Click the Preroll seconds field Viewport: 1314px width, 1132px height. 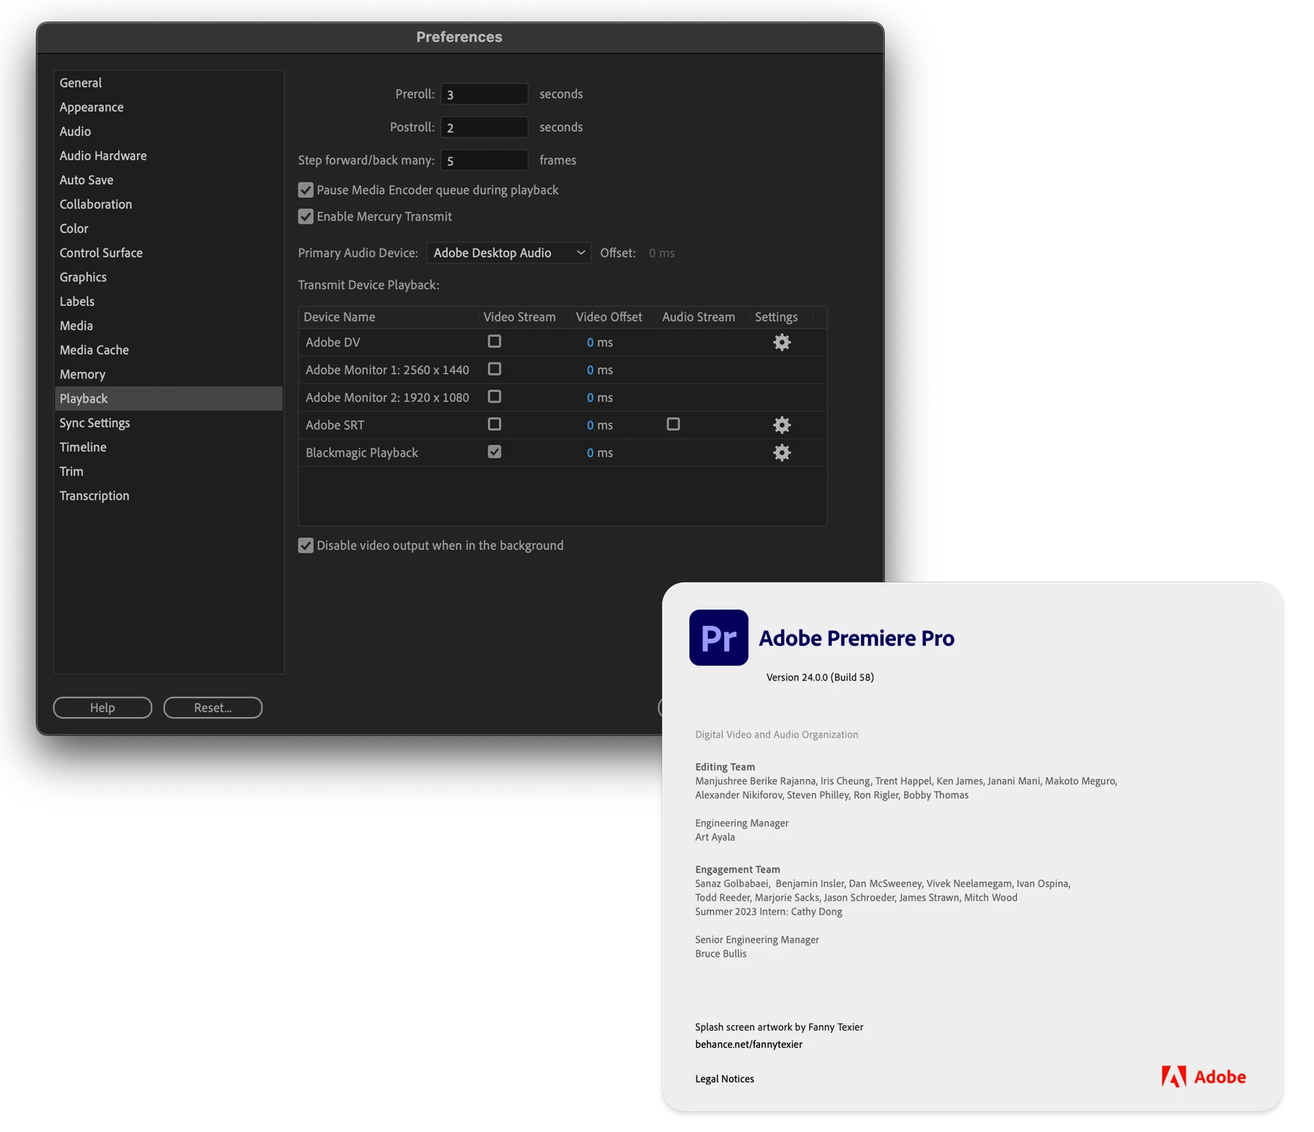pyautogui.click(x=485, y=94)
